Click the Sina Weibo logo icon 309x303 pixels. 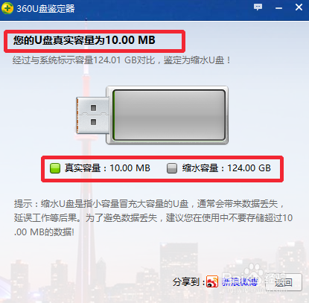[x=212, y=281]
